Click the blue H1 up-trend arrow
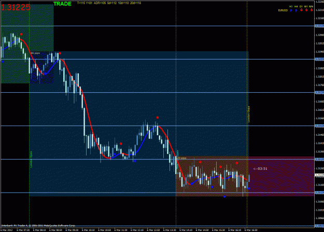 pyautogui.click(x=291, y=10)
